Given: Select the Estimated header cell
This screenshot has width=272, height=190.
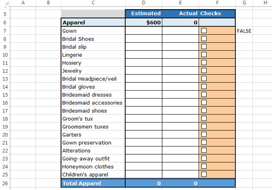Looking at the screenshot, I should click(144, 14).
